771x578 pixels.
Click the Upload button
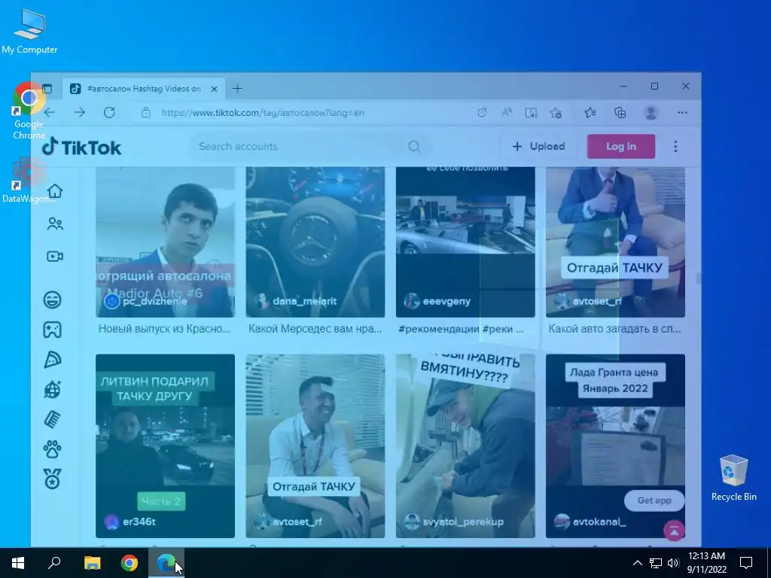[539, 147]
